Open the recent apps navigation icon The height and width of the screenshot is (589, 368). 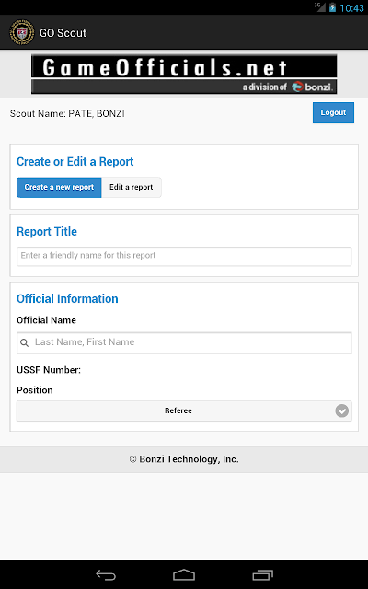(262, 574)
